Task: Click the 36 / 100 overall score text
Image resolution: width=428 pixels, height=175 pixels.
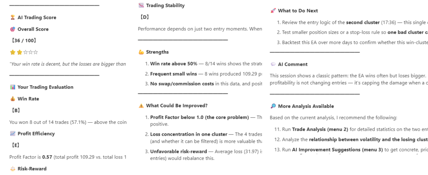Action: (x=24, y=41)
